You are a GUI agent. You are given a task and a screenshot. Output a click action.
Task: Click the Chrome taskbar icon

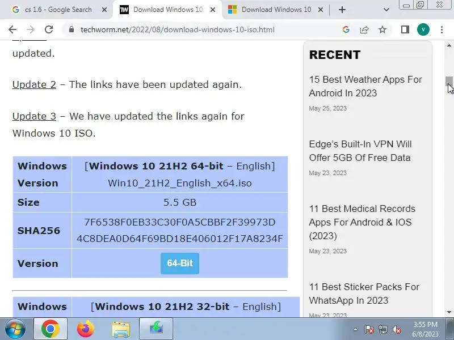point(51,329)
